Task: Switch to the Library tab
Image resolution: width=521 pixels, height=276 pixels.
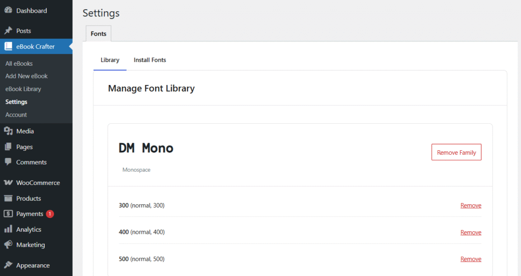Action: click(x=110, y=60)
